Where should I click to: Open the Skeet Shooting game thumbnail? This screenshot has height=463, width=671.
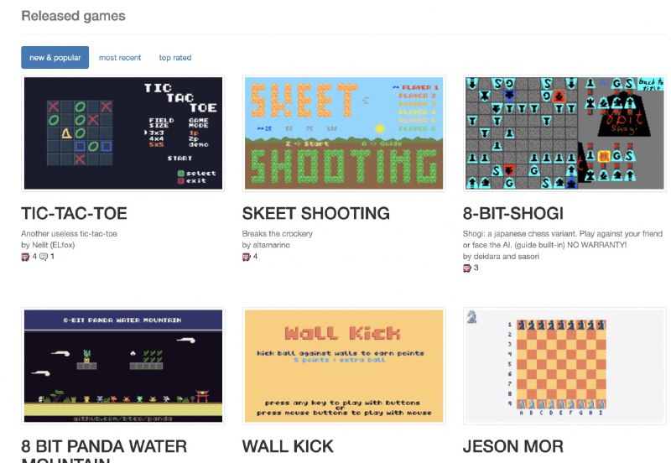point(344,133)
